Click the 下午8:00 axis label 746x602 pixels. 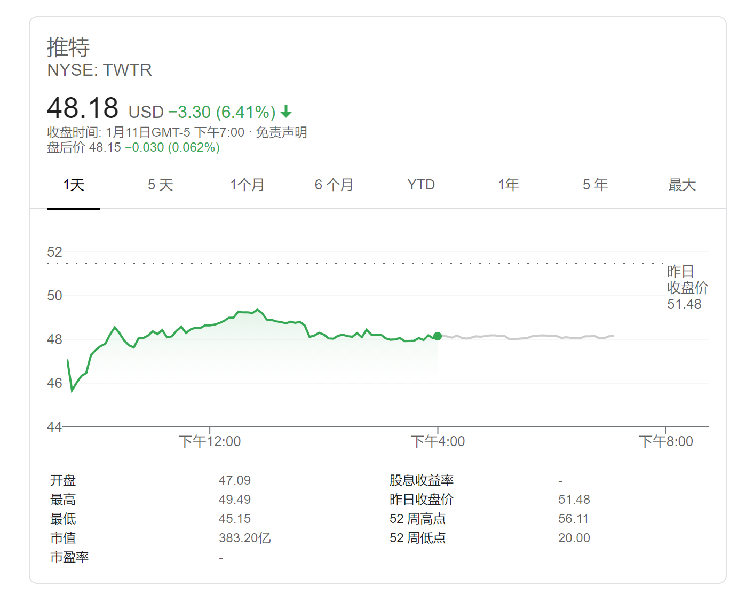click(666, 441)
